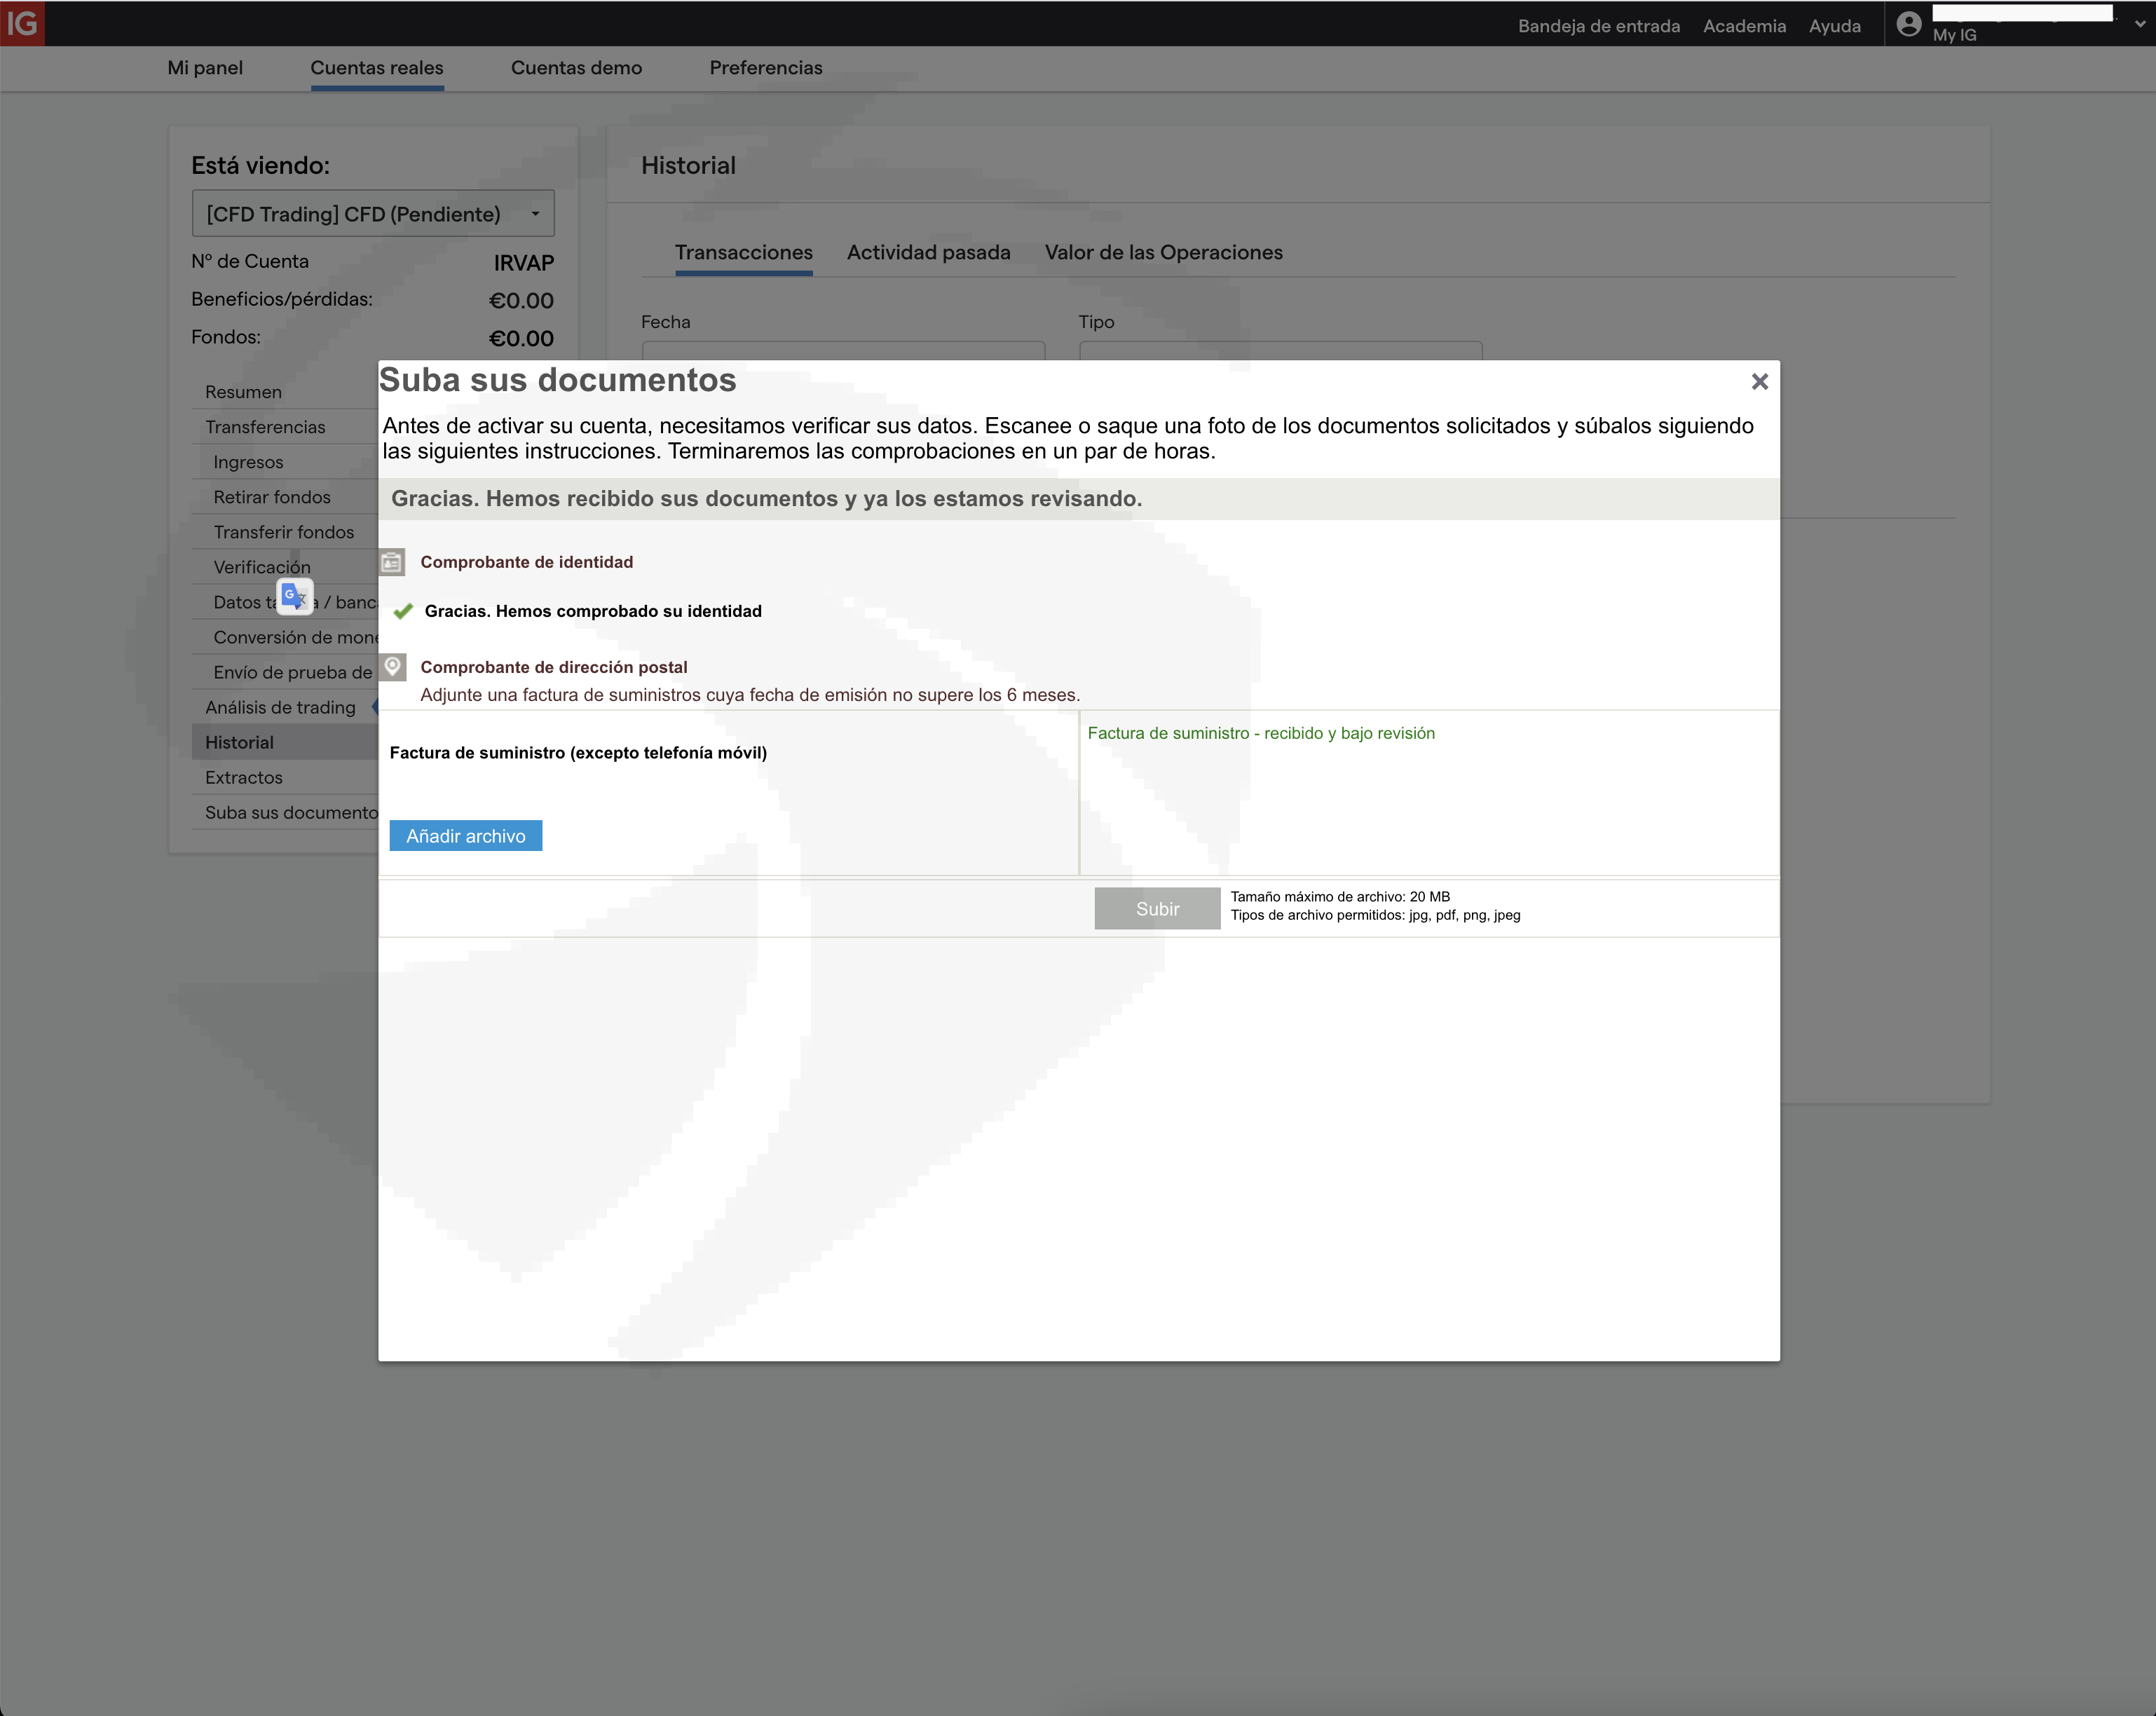
Task: Click the location pin address icon
Action: pos(393,667)
